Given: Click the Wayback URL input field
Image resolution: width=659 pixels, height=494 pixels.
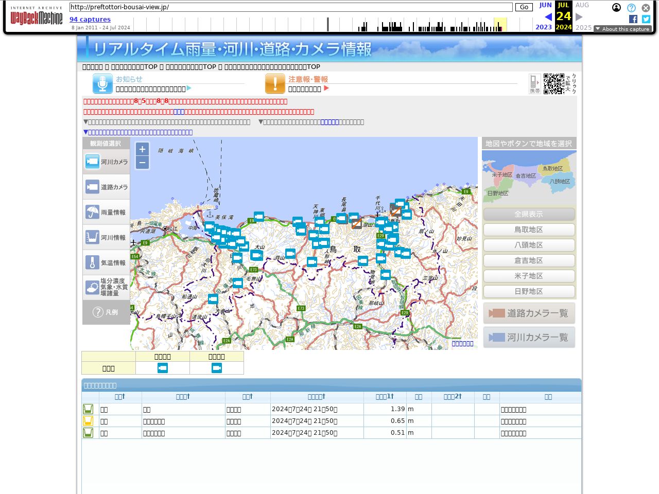Looking at the screenshot, I should [x=291, y=7].
